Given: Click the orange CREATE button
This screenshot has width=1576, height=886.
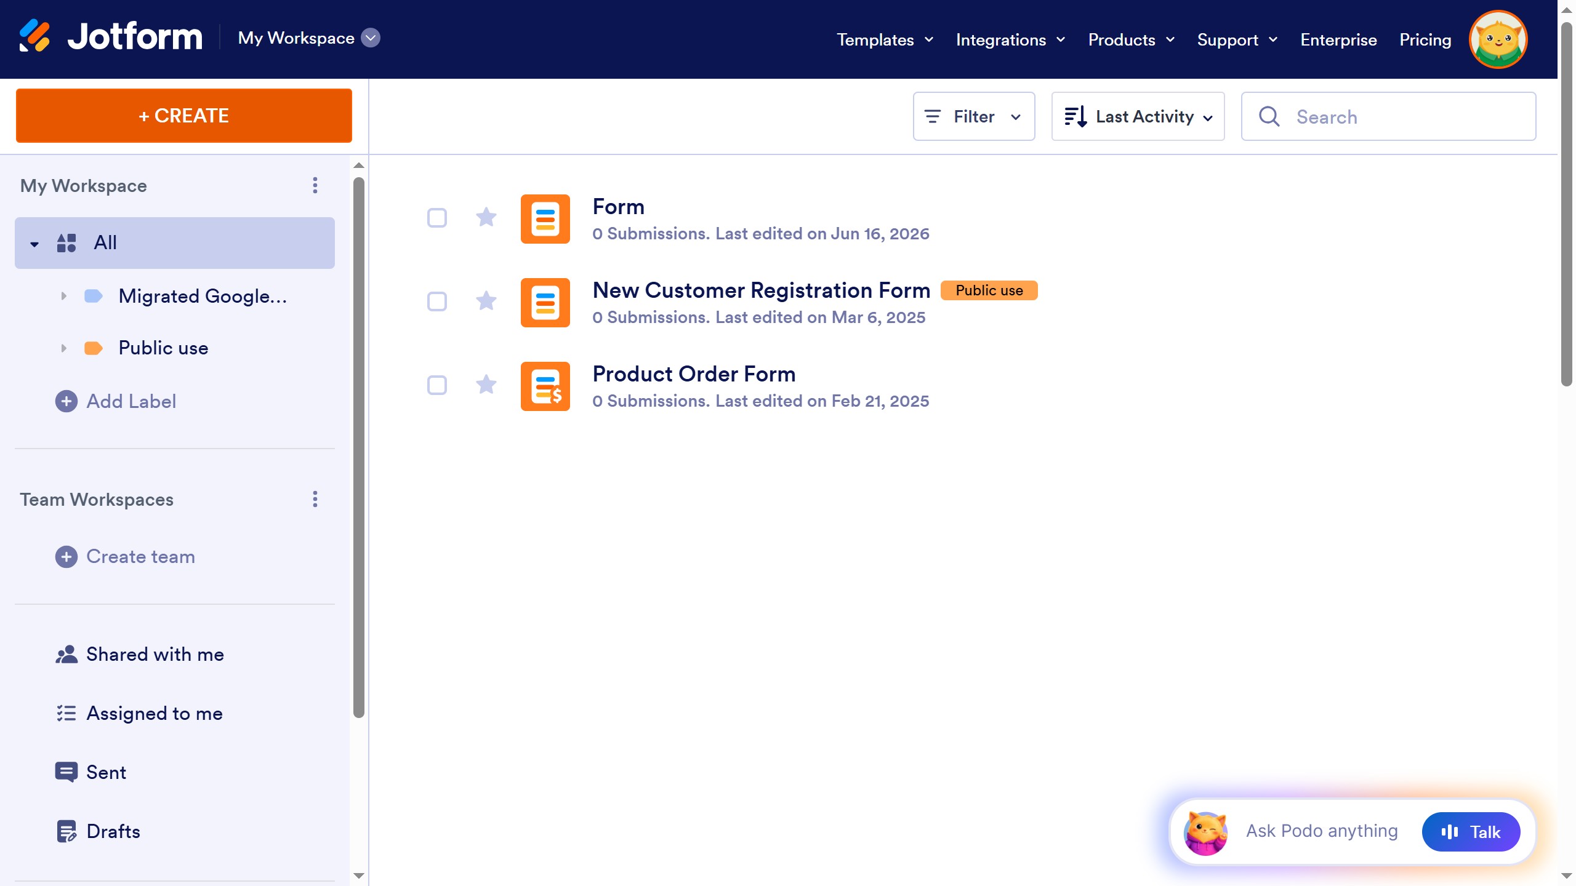Looking at the screenshot, I should pyautogui.click(x=184, y=116).
